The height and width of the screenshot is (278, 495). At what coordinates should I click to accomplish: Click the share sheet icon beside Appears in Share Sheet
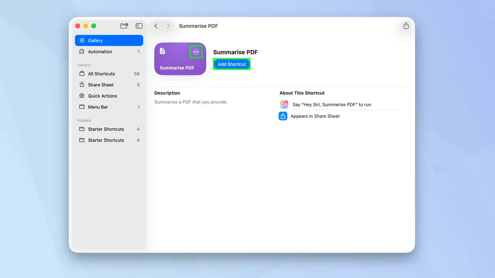click(283, 116)
